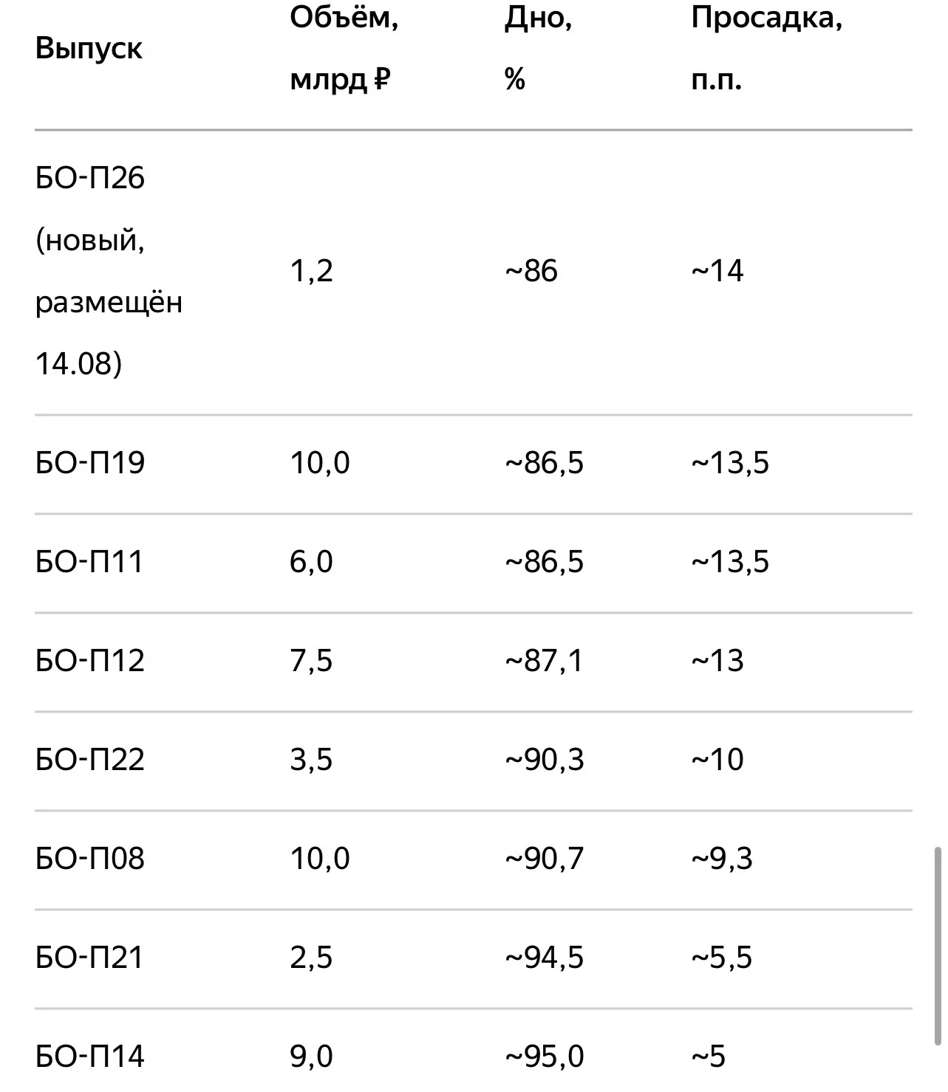Click the Выпуск column header
Screen dimensions: 948x1092
[89, 49]
